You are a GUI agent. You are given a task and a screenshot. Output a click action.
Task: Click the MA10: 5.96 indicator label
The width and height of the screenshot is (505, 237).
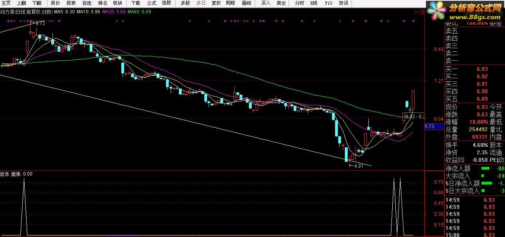click(88, 12)
